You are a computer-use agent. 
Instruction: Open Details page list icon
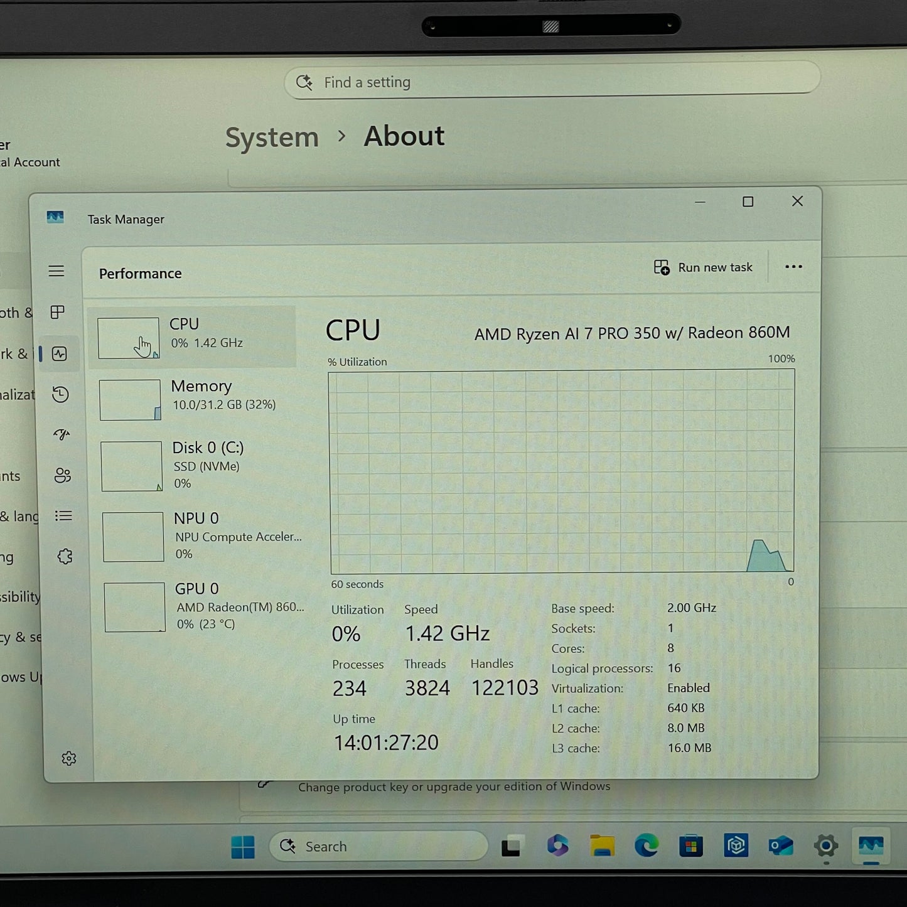coord(63,516)
